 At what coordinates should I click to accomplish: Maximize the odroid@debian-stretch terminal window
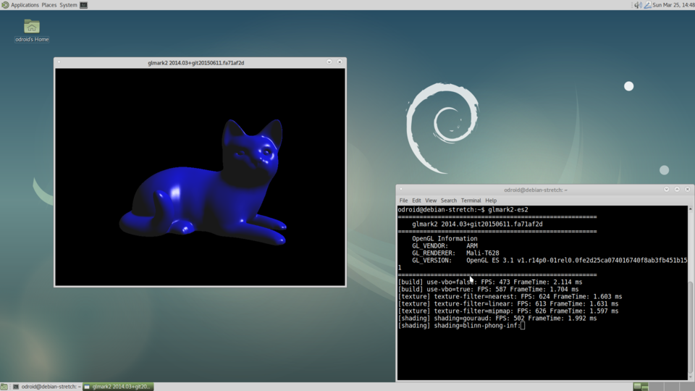click(677, 189)
